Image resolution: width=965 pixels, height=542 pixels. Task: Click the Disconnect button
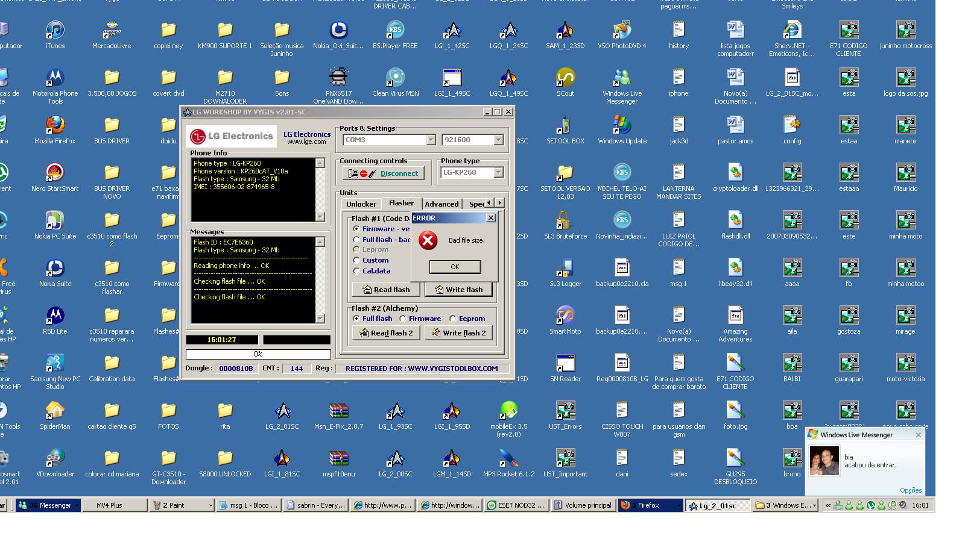pyautogui.click(x=384, y=173)
